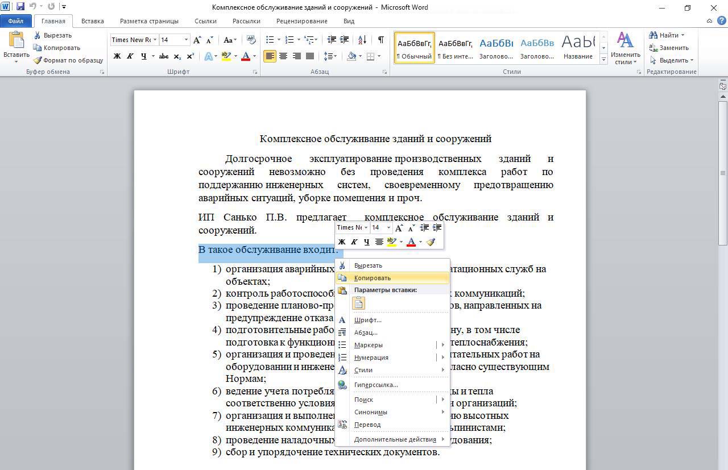Viewport: 728px width, 470px height.
Task: Show paragraph marks with pilcrow button
Action: [380, 40]
